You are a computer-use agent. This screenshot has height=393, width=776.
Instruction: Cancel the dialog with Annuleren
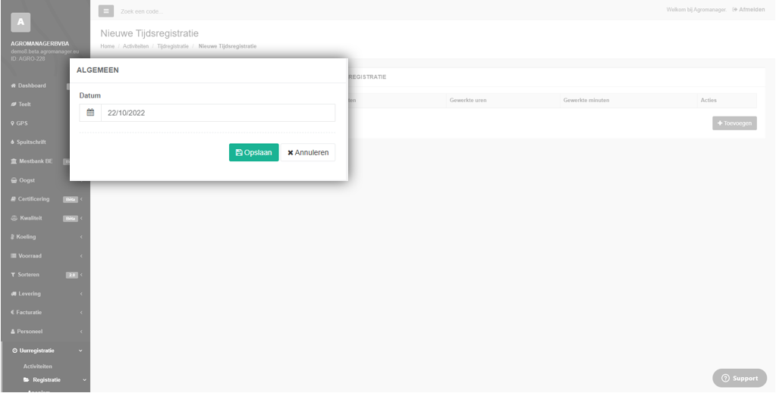(308, 152)
